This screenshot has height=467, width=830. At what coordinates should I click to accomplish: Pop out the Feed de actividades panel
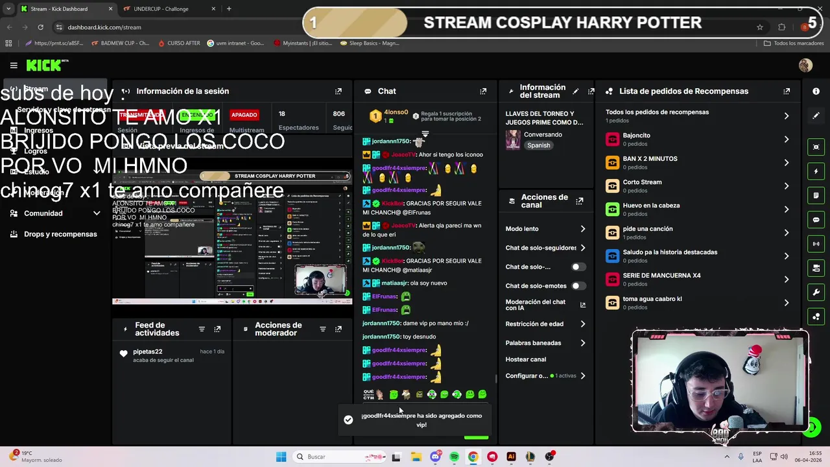pos(217,329)
